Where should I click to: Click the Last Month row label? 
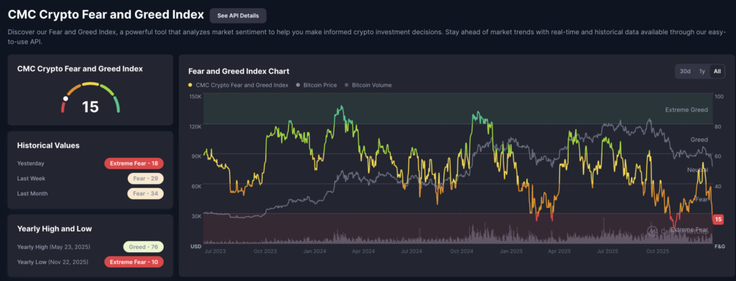[32, 194]
